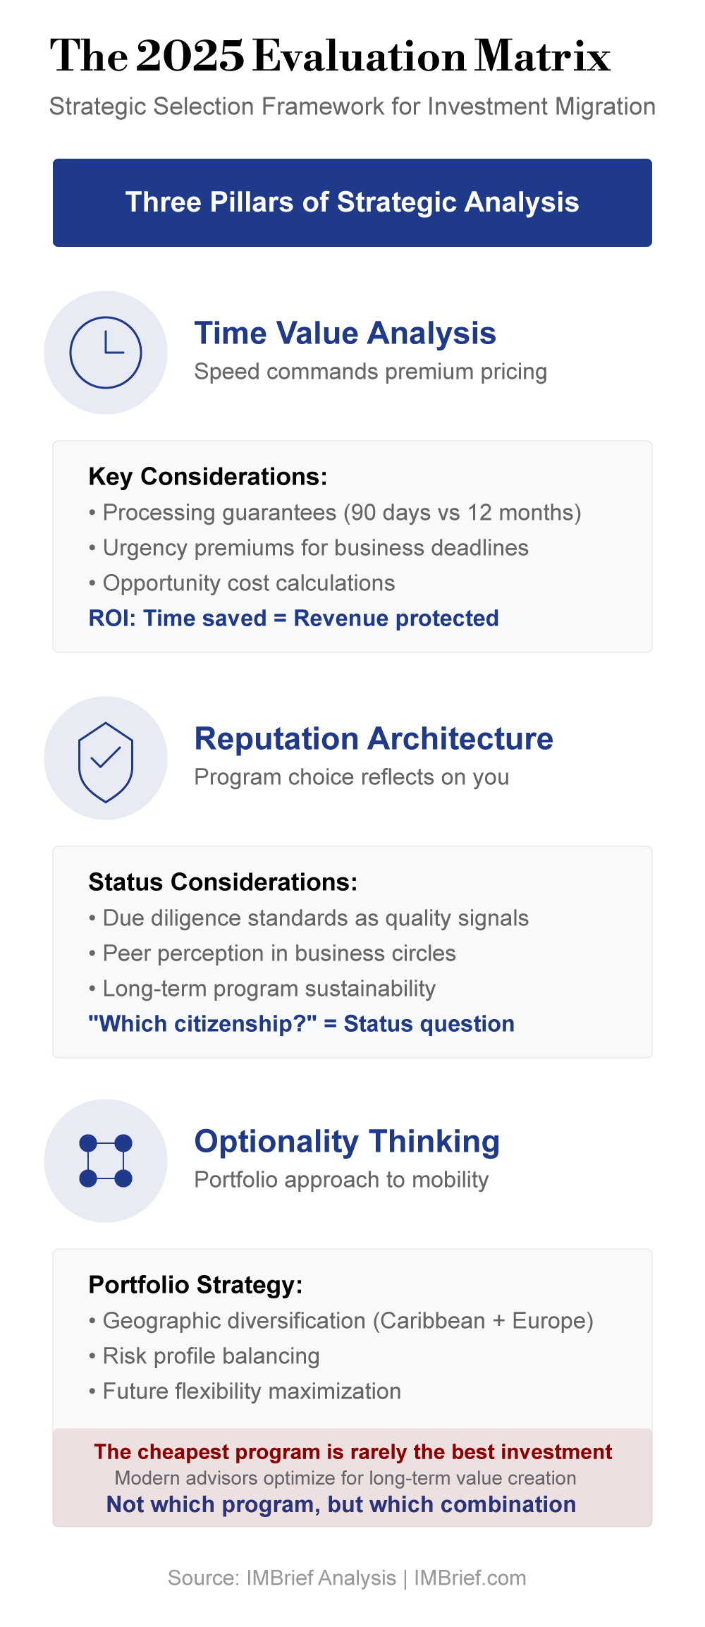Click the main title The 2025 Evaluation Matrix

(x=330, y=55)
